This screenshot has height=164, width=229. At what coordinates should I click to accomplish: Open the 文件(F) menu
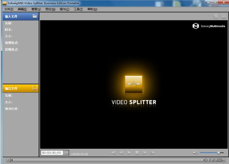[9, 9]
